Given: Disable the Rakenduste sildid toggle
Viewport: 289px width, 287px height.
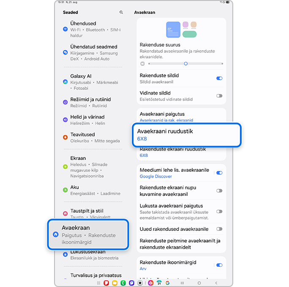Looking at the screenshot, I should point(219,79).
